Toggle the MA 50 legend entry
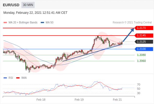 (47, 23)
